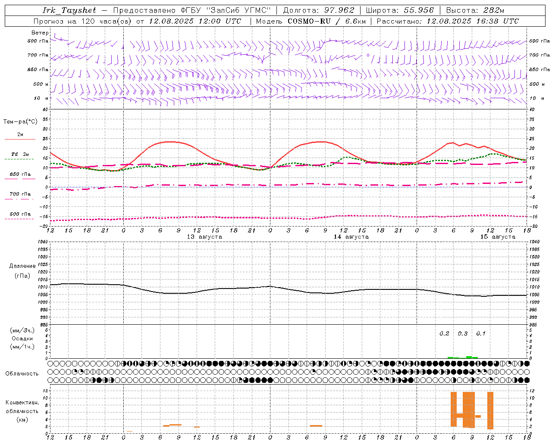Click the forecast length text Прогноз на 120 часа(ов)
This screenshot has height=441, width=552.
coord(83,21)
